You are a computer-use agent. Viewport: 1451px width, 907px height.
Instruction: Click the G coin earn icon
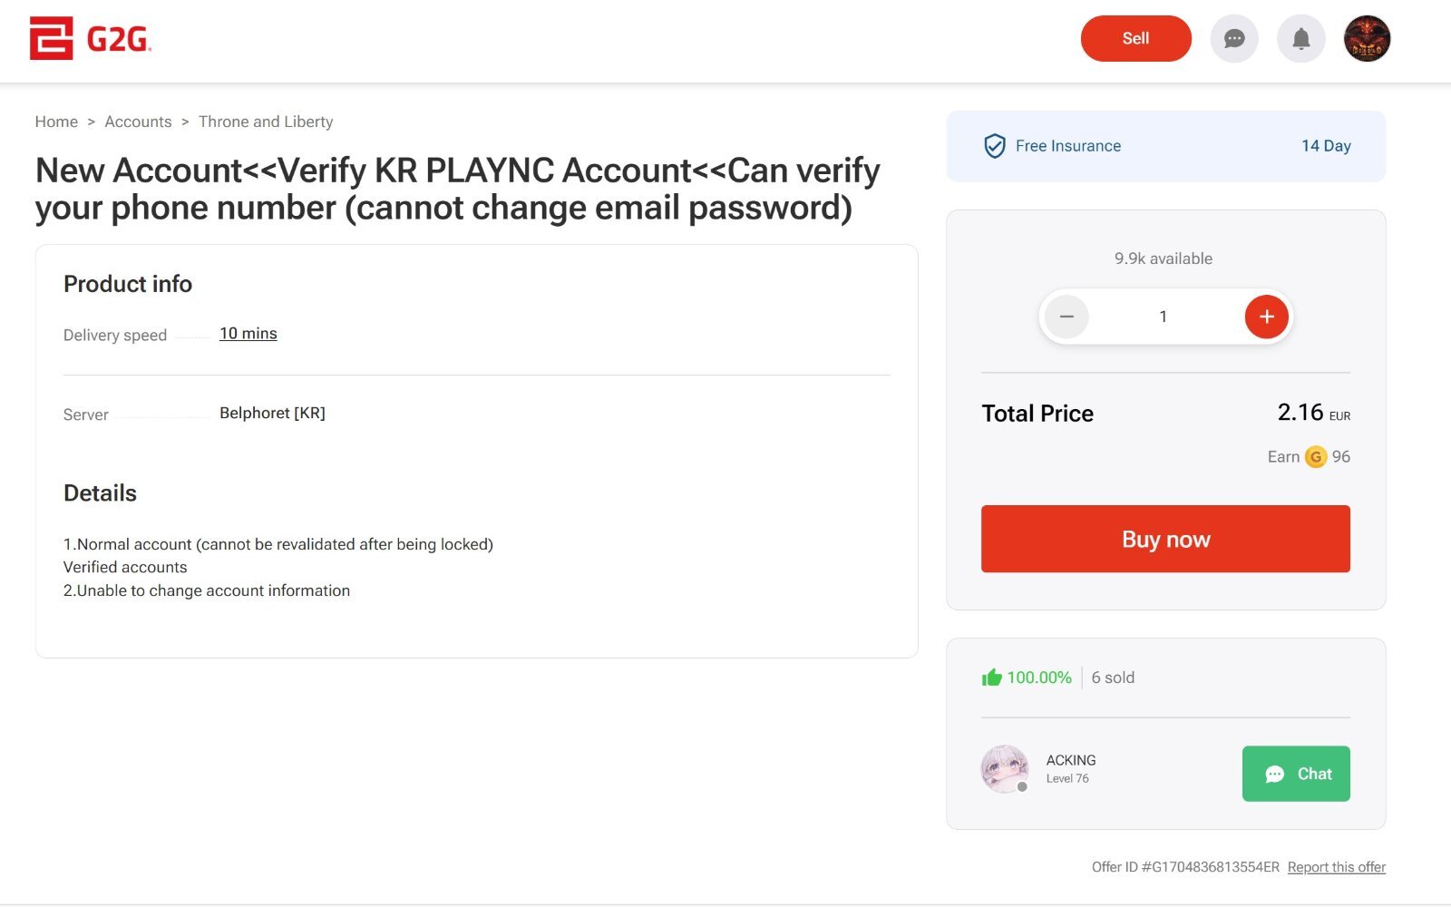click(1315, 457)
